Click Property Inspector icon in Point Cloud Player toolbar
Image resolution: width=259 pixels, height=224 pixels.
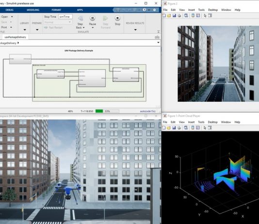tap(210, 128)
